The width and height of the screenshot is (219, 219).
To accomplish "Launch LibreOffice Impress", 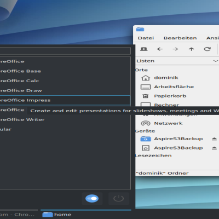I will pos(65,100).
